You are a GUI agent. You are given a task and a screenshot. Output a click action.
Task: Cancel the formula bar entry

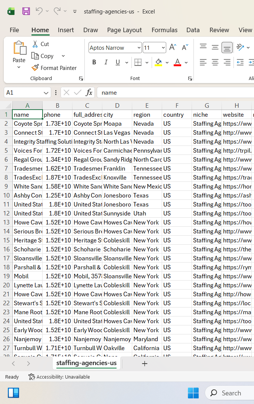[x=66, y=92]
